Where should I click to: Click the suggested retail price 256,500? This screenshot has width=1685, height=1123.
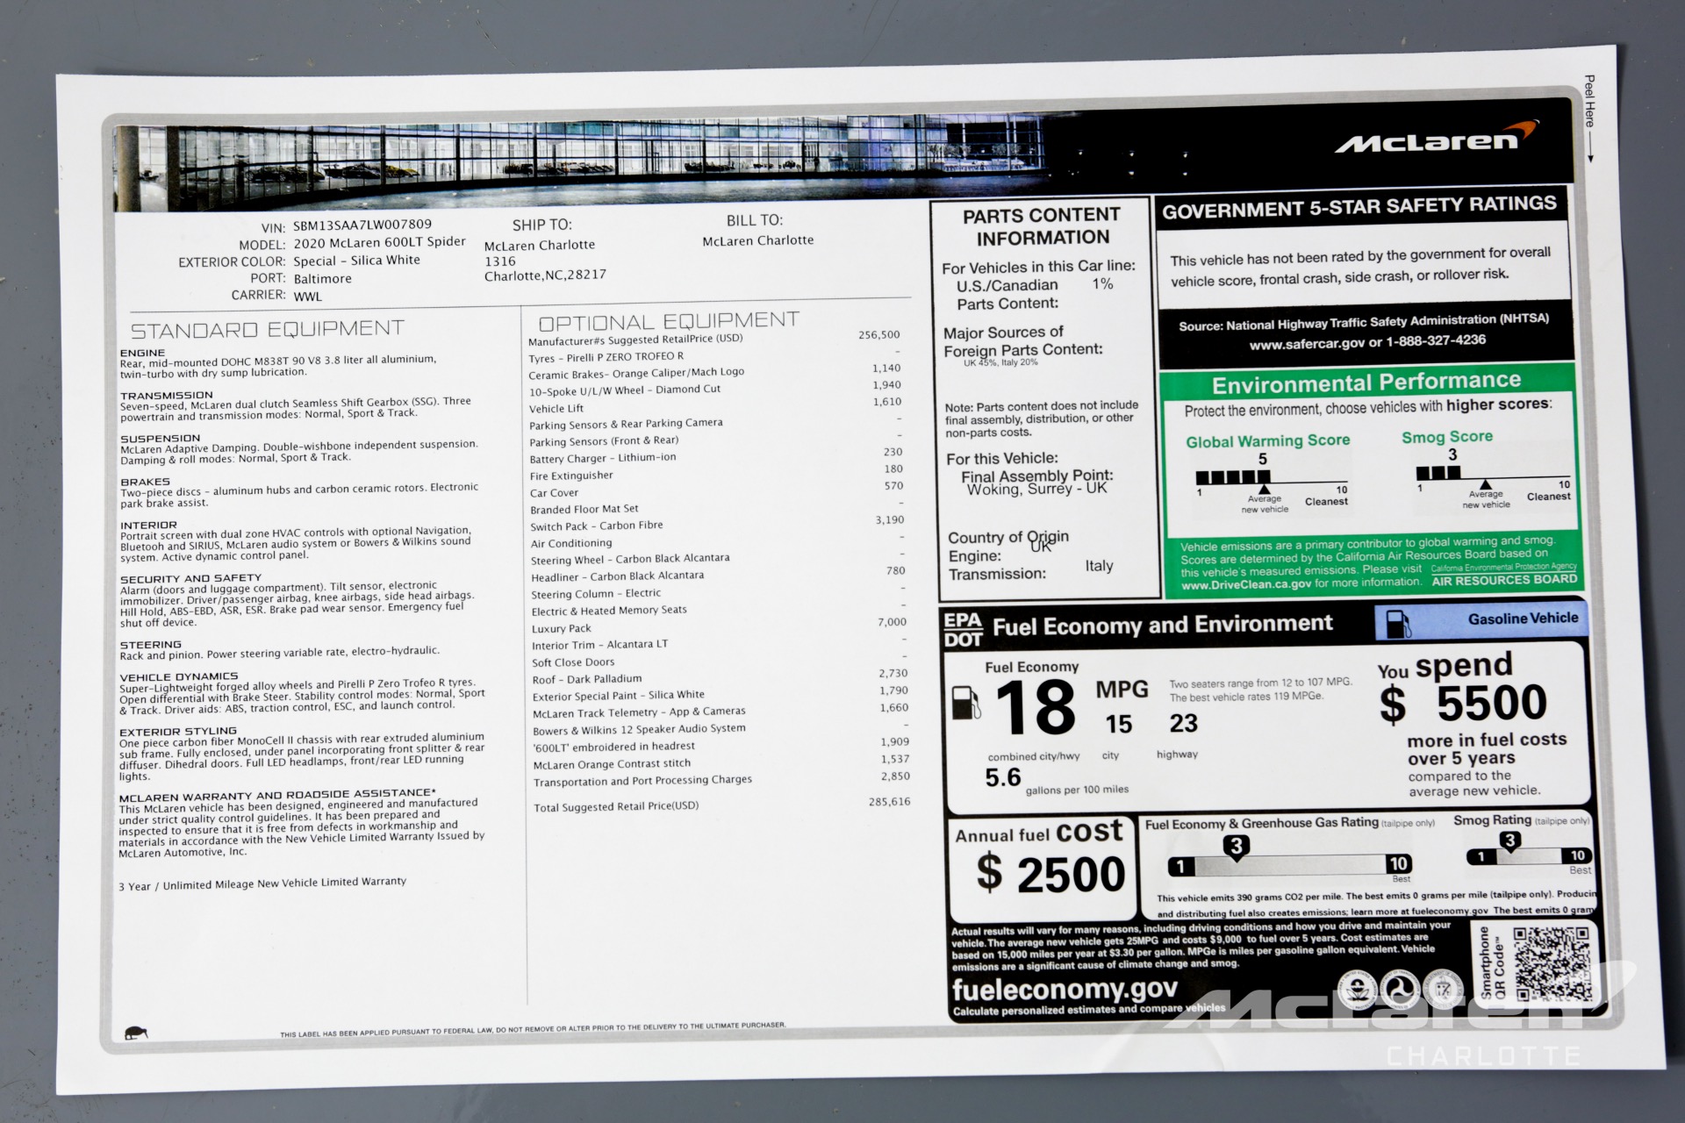point(879,334)
